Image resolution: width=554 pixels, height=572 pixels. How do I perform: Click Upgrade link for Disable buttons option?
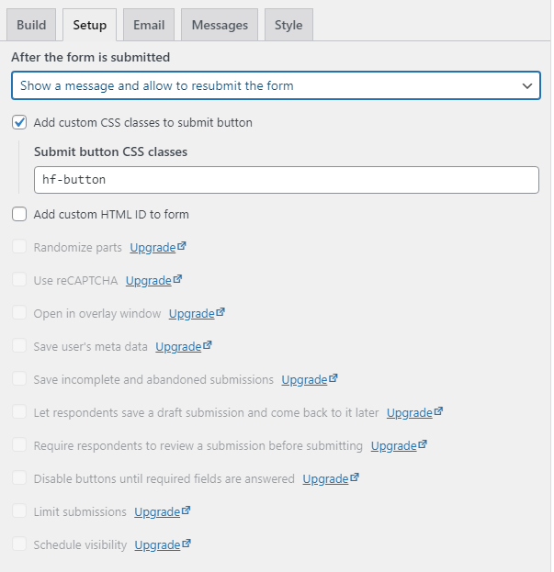coord(324,478)
